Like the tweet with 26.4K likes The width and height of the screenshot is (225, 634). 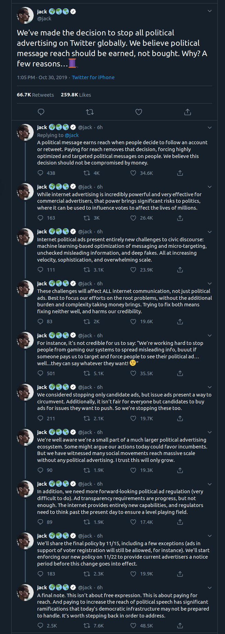133,218
